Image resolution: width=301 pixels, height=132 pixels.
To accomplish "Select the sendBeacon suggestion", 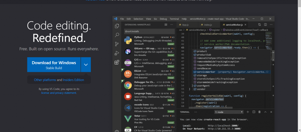I will click(x=232, y=68).
